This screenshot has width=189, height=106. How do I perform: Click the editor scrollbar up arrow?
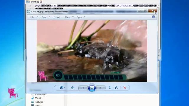pos(158,6)
